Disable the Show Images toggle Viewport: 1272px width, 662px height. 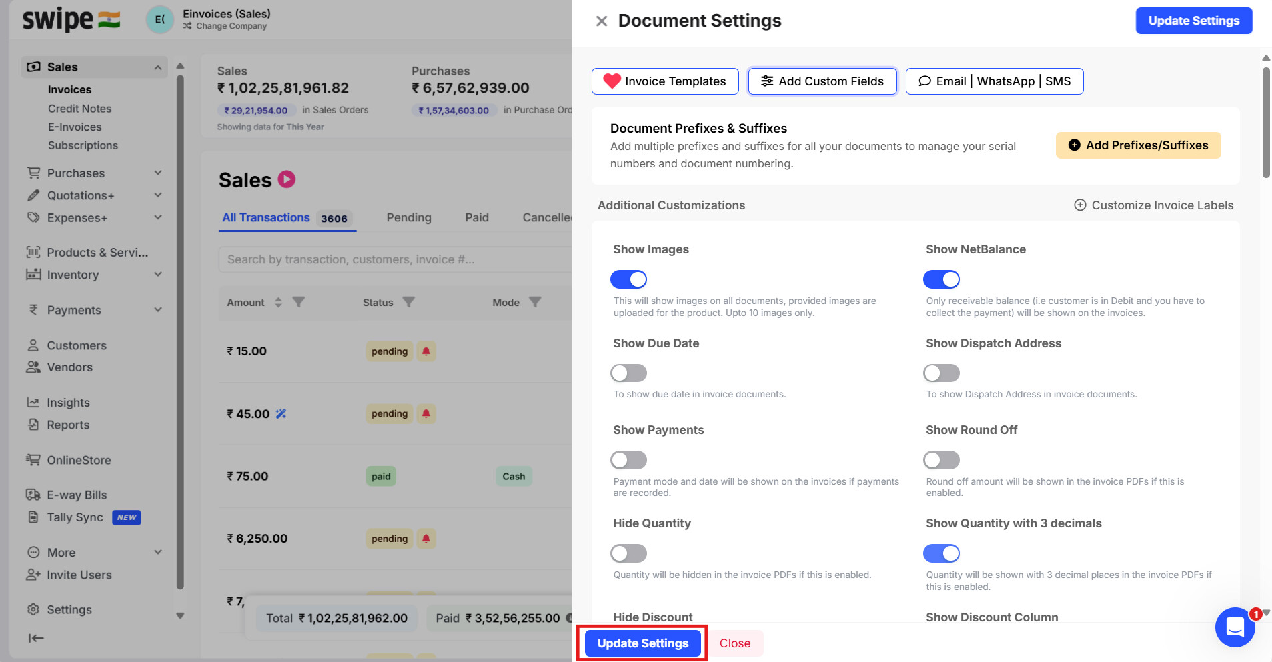click(x=628, y=279)
